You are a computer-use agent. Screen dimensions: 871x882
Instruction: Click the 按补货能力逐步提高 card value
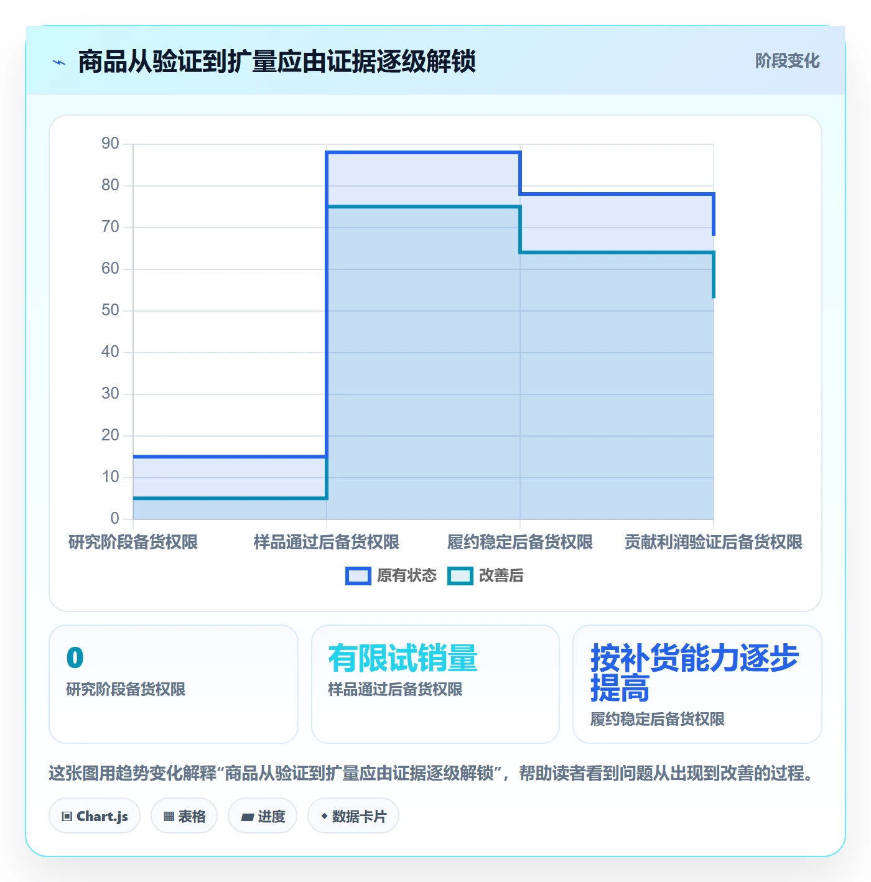694,673
